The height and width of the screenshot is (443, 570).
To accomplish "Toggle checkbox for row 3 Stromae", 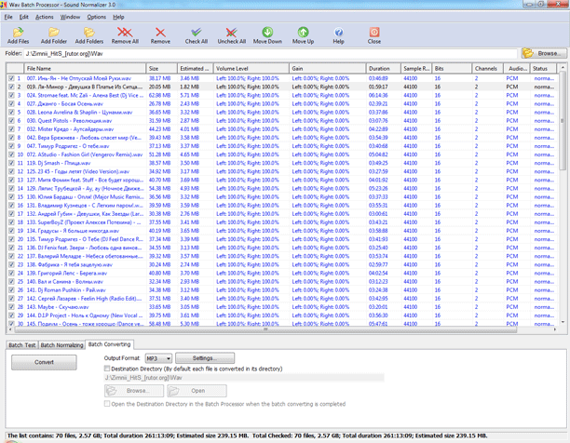I will (11, 95).
